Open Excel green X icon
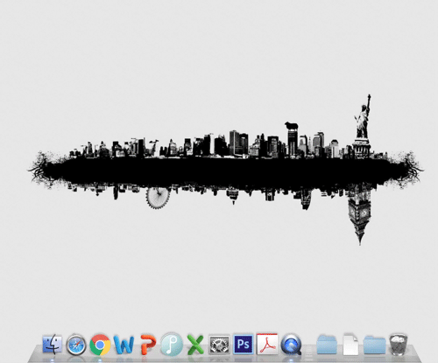 point(195,345)
